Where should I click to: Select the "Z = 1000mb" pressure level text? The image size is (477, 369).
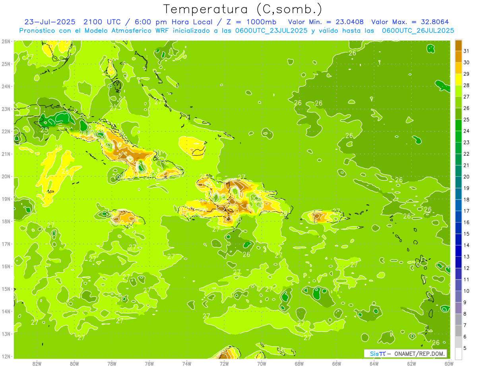[249, 22]
